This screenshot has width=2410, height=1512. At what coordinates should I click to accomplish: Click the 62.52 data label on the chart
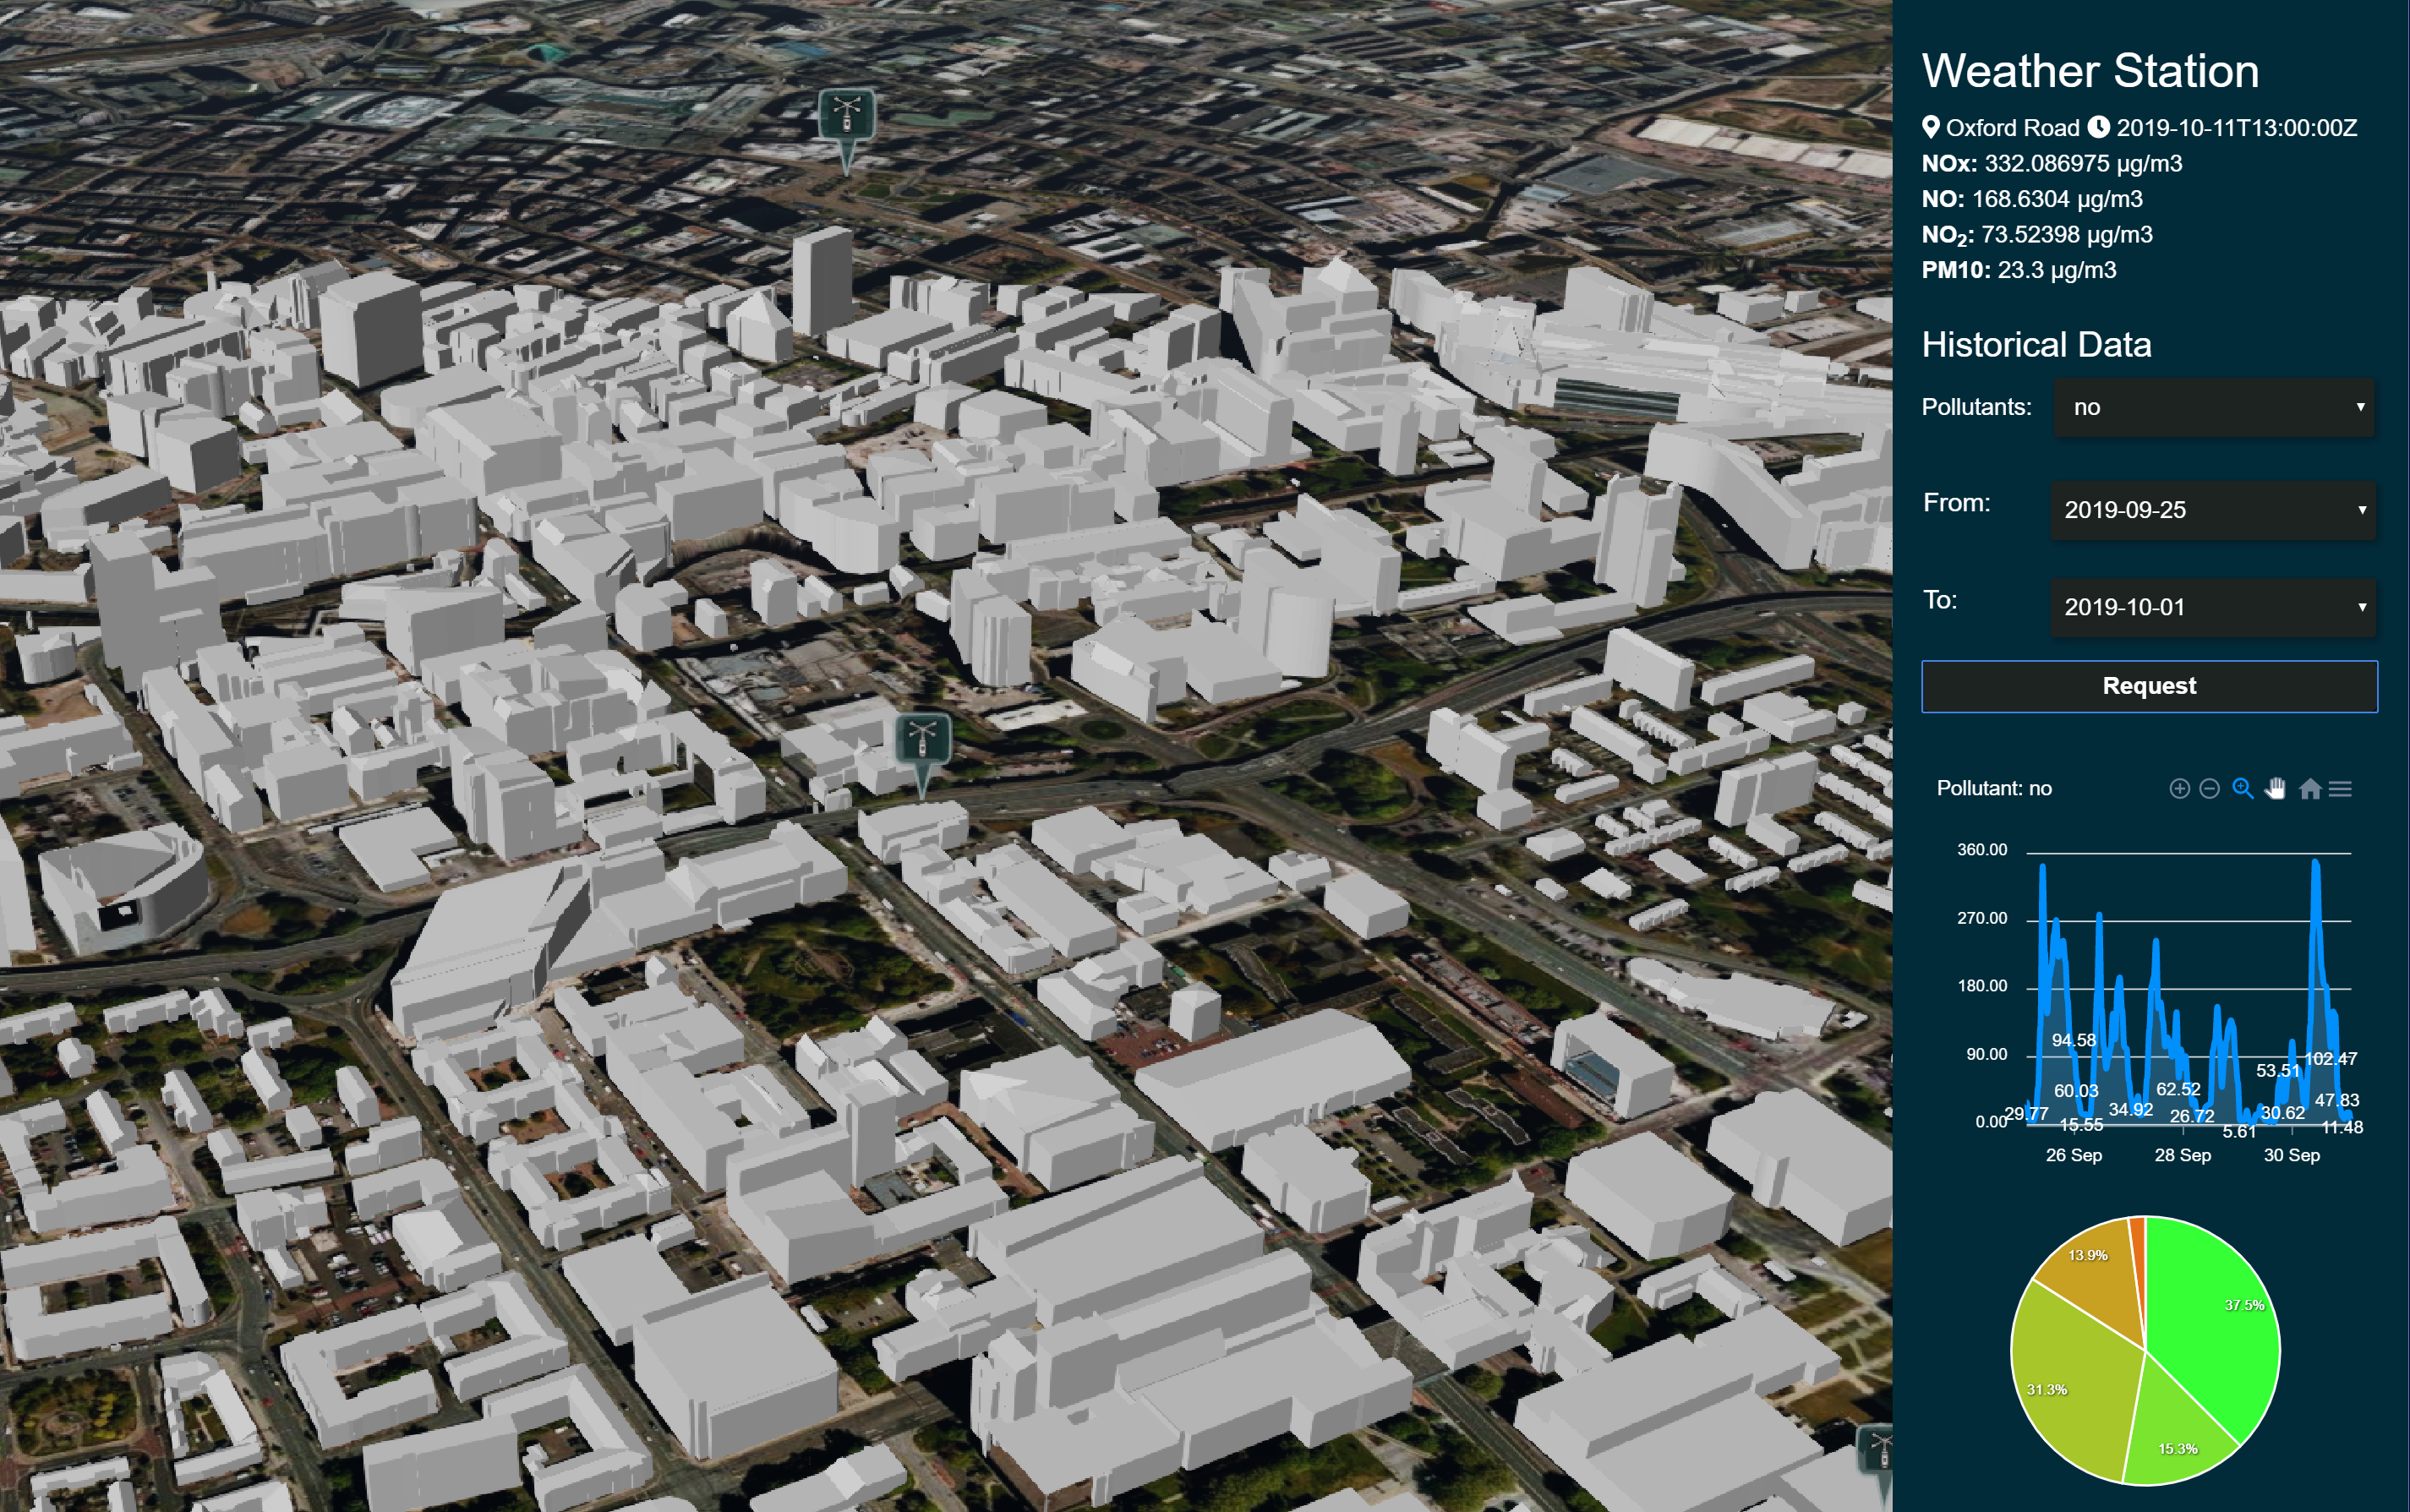pyautogui.click(x=2178, y=1089)
